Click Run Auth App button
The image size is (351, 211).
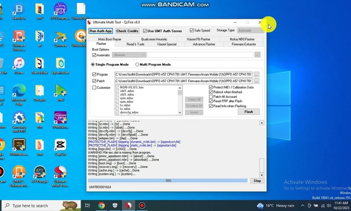(x=100, y=31)
